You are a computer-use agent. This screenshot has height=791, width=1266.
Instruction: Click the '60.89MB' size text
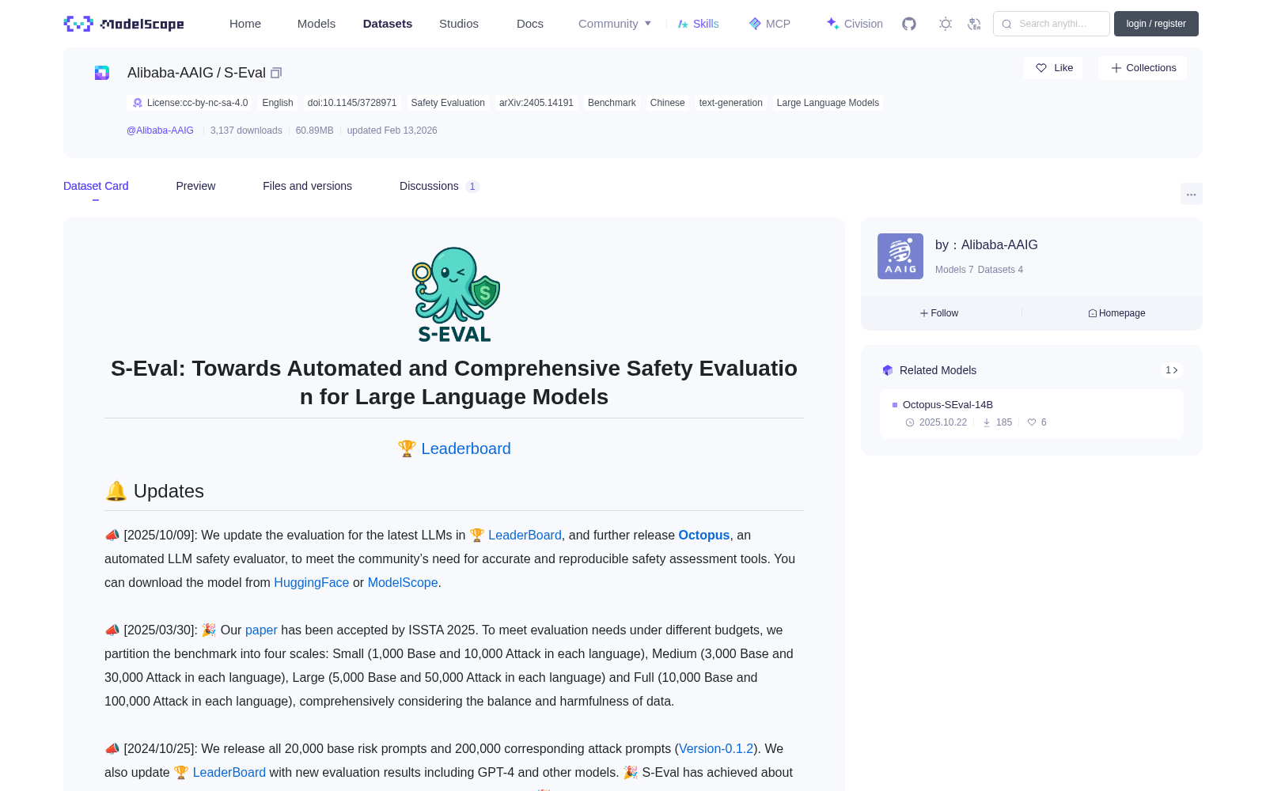click(x=314, y=131)
